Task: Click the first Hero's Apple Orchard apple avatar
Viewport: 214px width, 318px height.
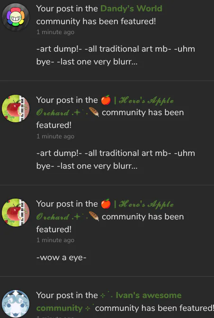Action: tap(16, 109)
